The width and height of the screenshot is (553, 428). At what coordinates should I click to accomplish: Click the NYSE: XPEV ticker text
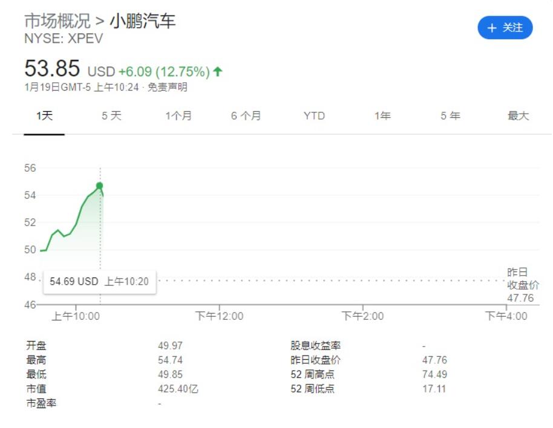[x=64, y=38]
